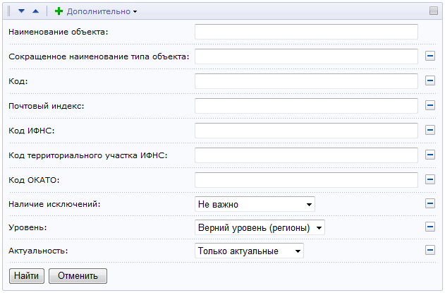445x293 pixels.
Task: Click the green plus icon next to Дополнительно
Action: [59, 11]
